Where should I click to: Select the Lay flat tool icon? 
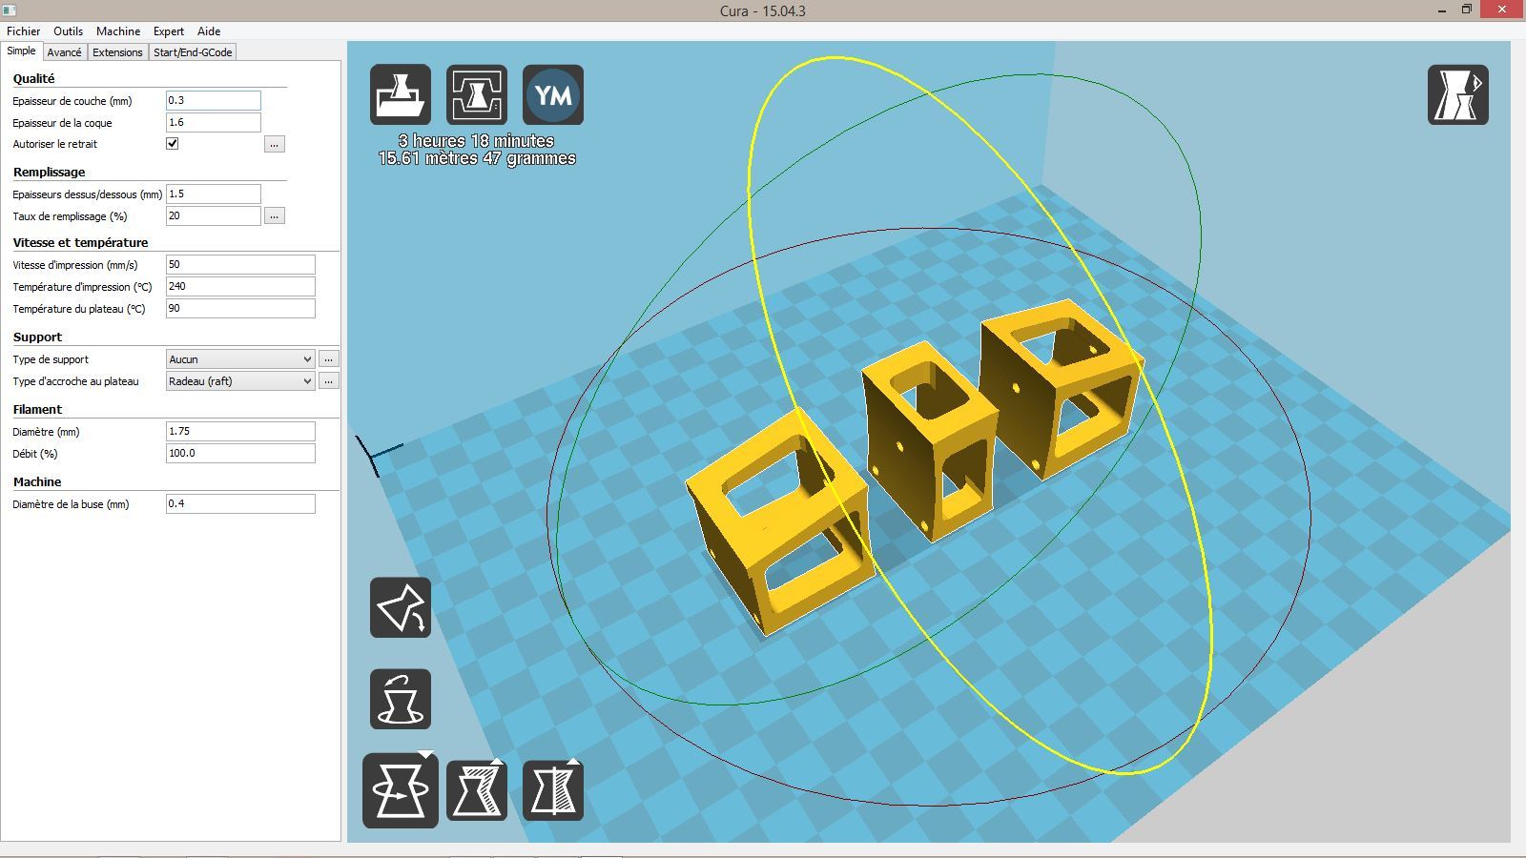click(x=401, y=607)
